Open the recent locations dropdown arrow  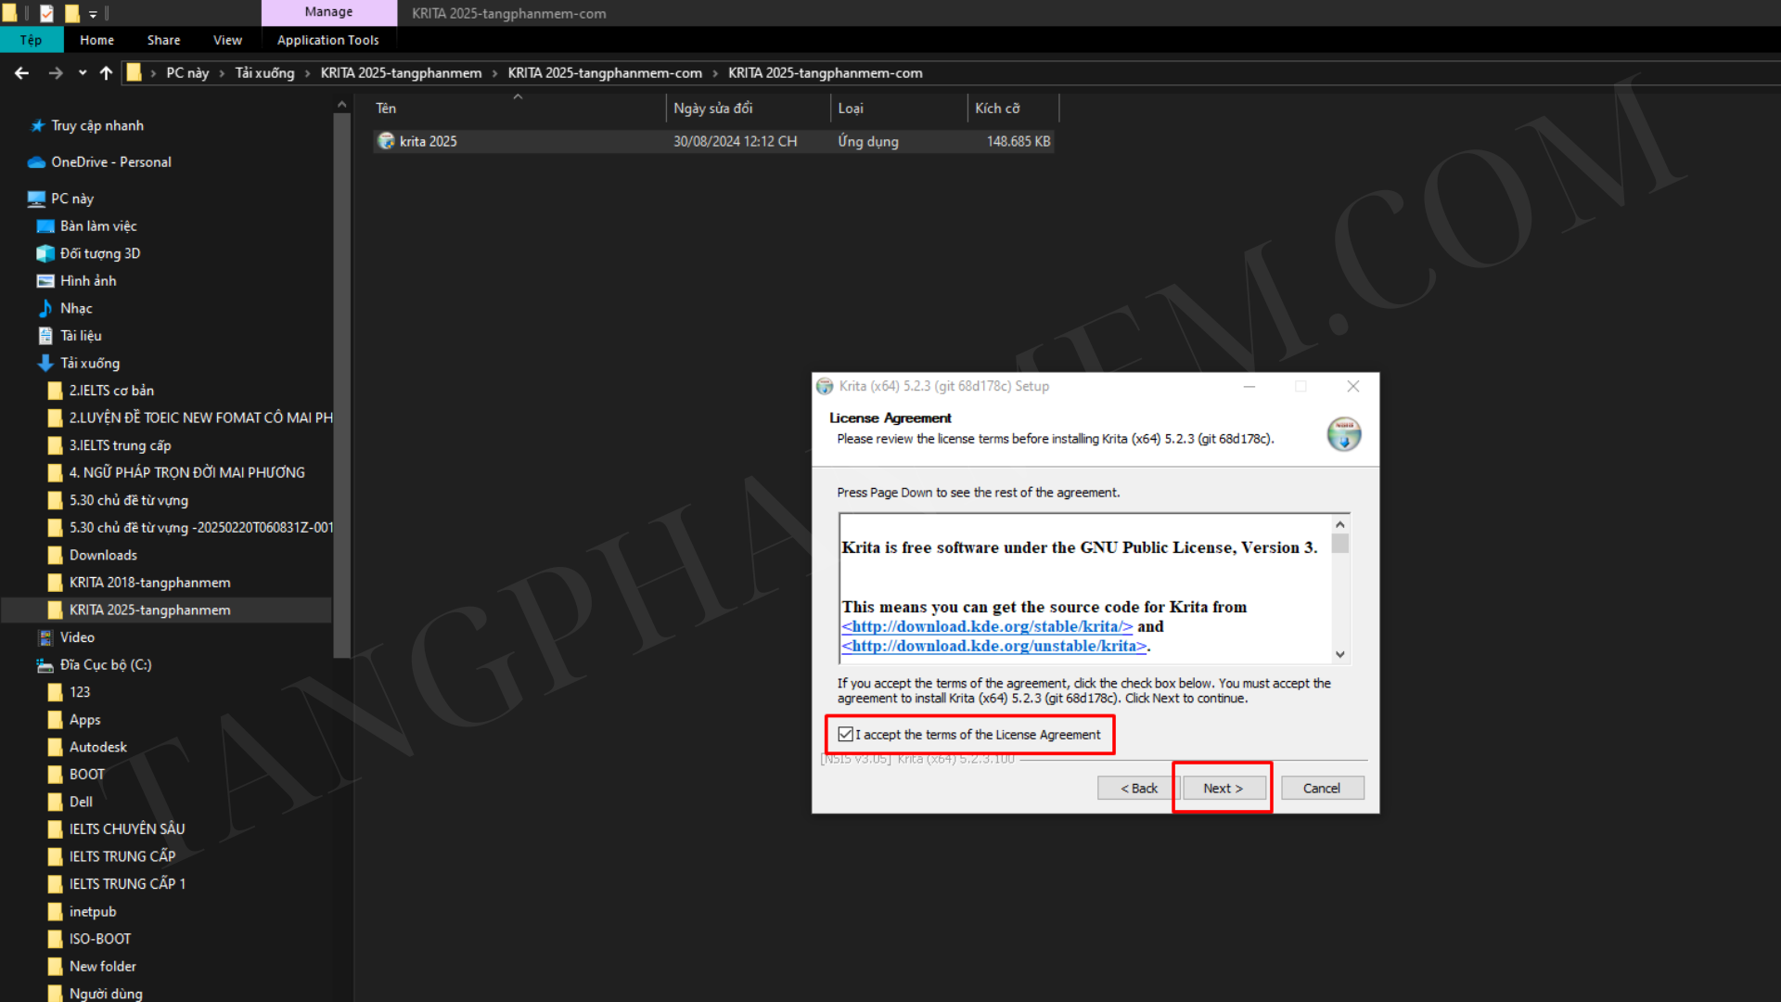click(x=83, y=73)
